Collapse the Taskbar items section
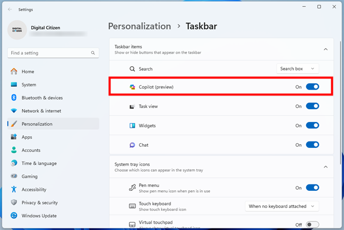Screen dimensions: 344x230 tap(325, 49)
